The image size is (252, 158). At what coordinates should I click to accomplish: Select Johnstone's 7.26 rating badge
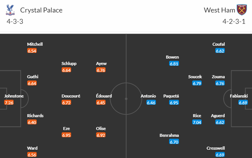(x=9, y=102)
